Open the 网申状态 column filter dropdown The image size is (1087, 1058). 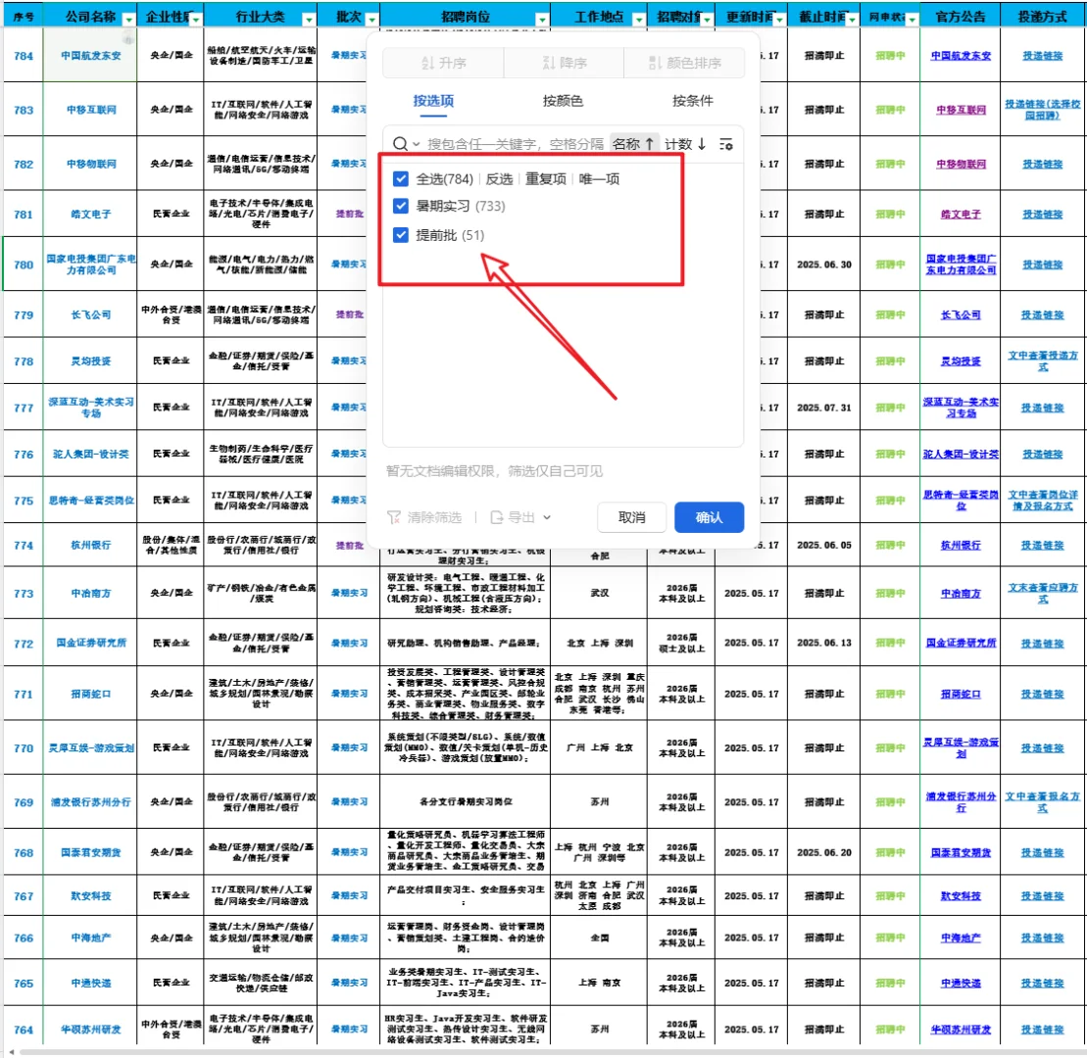[x=912, y=20]
